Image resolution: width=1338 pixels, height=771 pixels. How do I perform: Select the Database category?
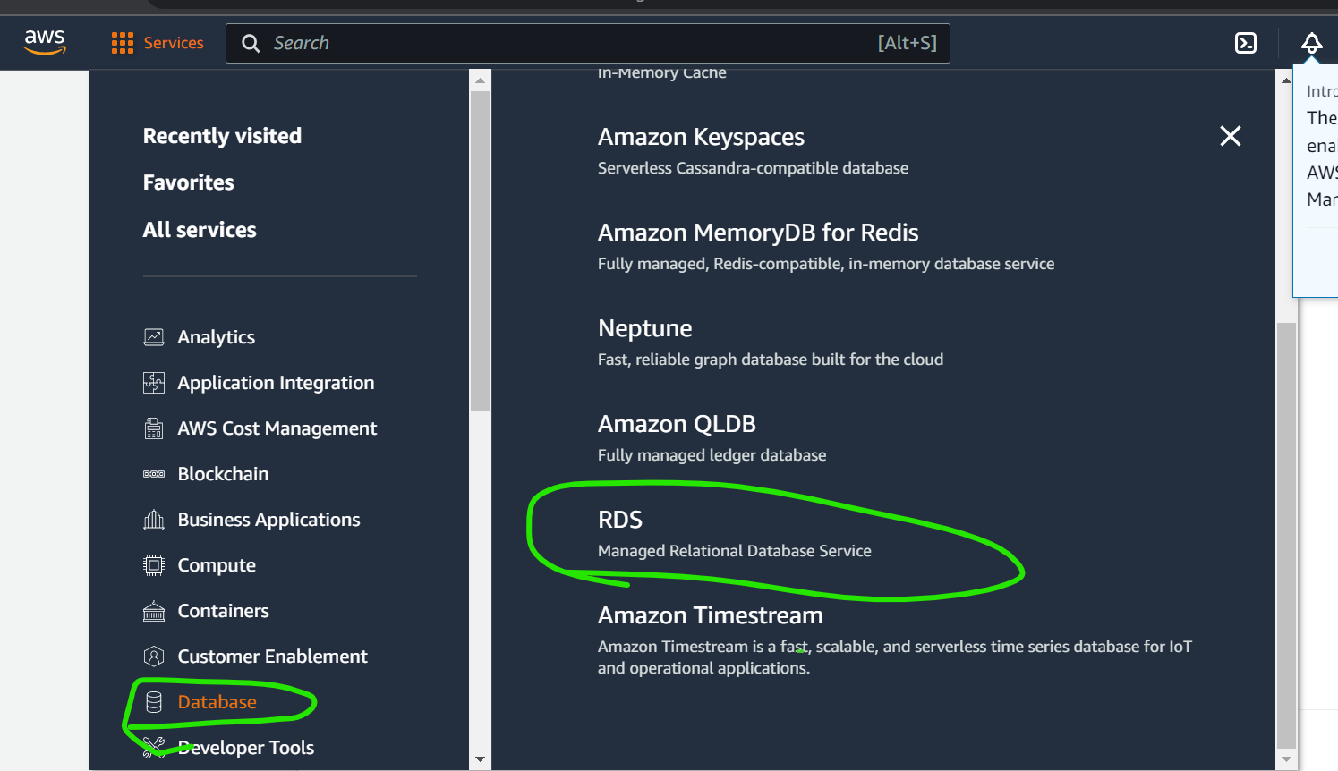coord(217,701)
